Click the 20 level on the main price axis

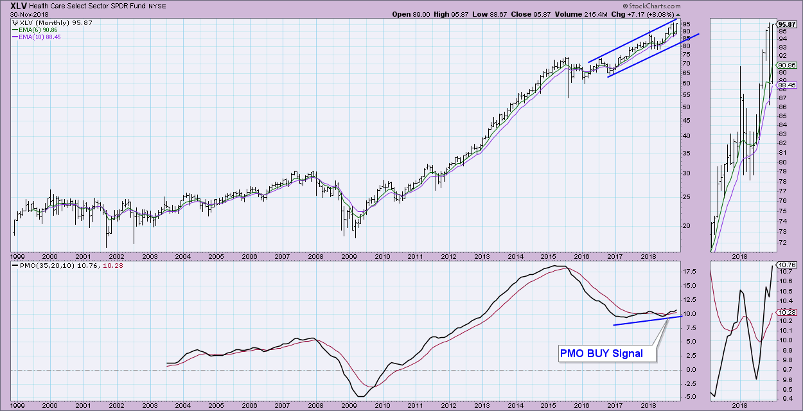[688, 225]
